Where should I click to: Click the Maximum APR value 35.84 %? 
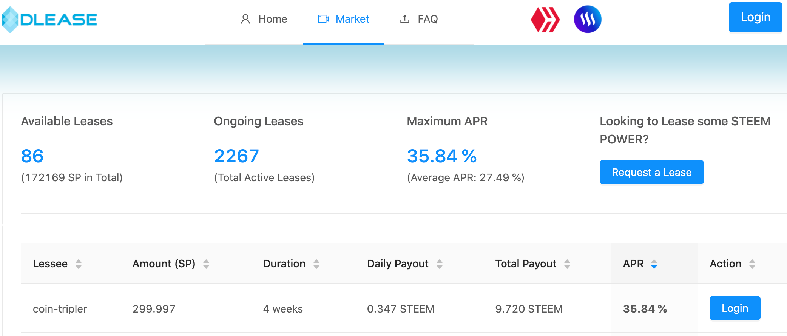[x=442, y=156]
